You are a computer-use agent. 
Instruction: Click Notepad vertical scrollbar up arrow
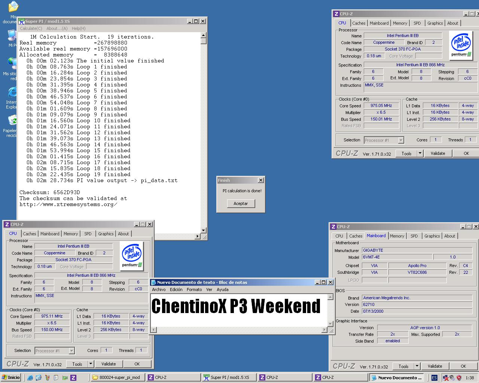pyautogui.click(x=330, y=297)
